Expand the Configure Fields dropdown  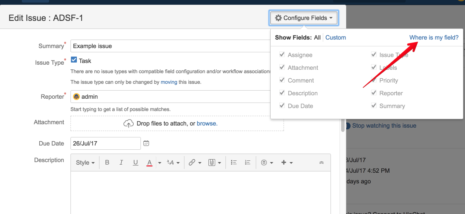click(x=304, y=18)
